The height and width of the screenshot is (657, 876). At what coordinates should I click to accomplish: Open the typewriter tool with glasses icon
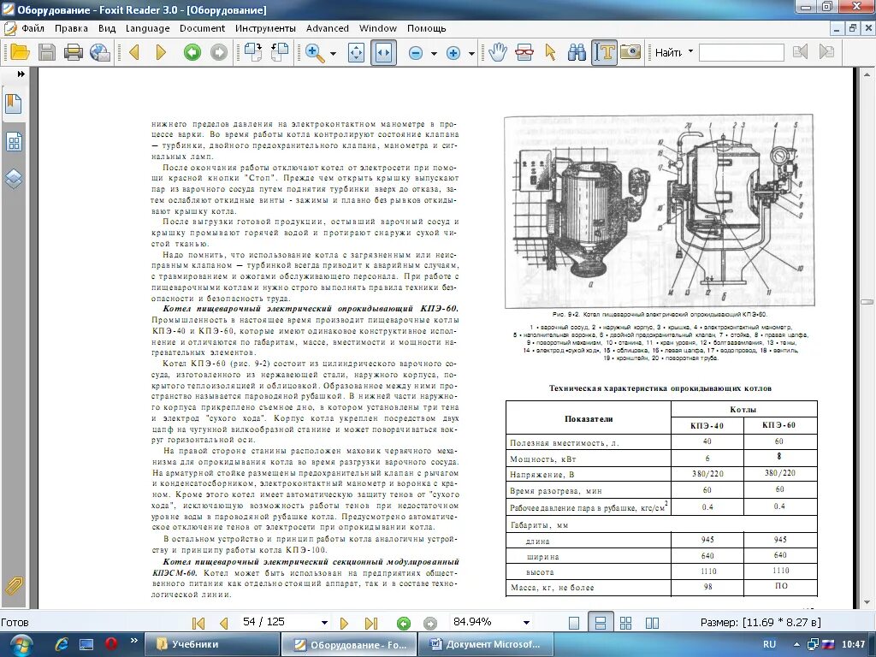coord(524,52)
